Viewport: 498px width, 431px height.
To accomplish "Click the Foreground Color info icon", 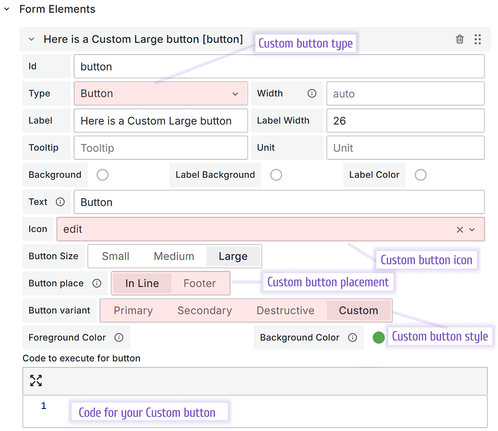I will [x=119, y=338].
